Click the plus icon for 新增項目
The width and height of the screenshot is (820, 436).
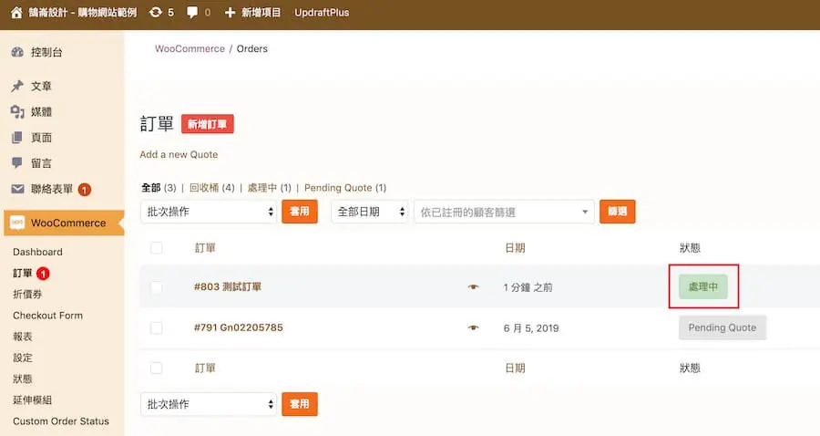(x=230, y=13)
